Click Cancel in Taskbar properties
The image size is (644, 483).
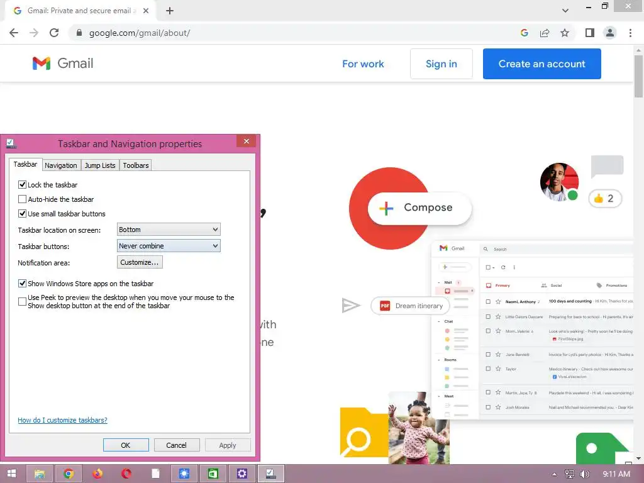point(176,445)
